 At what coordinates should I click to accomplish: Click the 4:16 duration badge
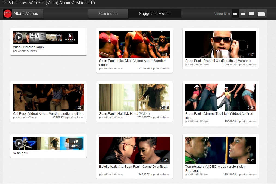coord(165,55)
